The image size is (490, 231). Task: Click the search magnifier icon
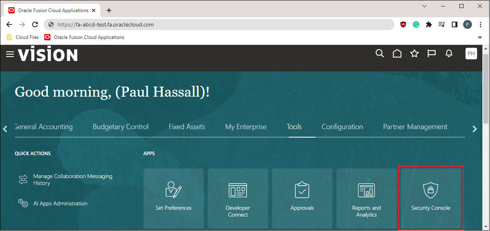click(x=379, y=54)
